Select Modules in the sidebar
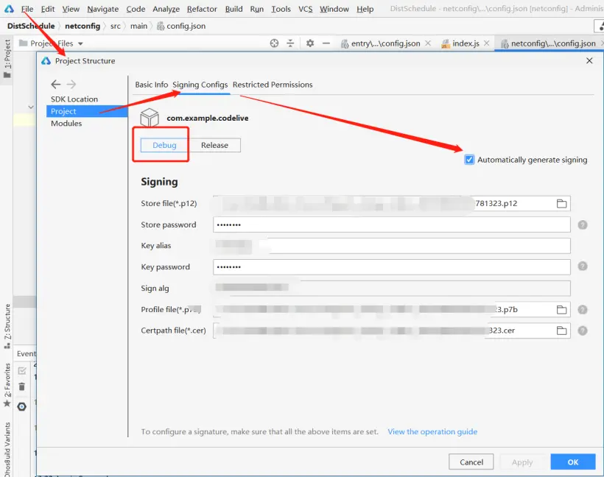The image size is (604, 477). pyautogui.click(x=66, y=124)
